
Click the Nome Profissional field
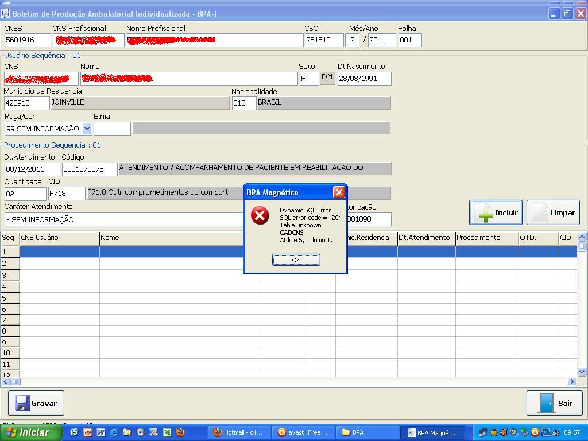click(x=215, y=40)
